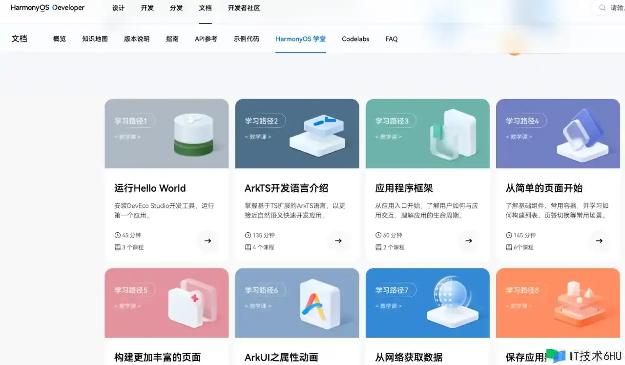Click the 3 个课程 course count

pos(133,247)
